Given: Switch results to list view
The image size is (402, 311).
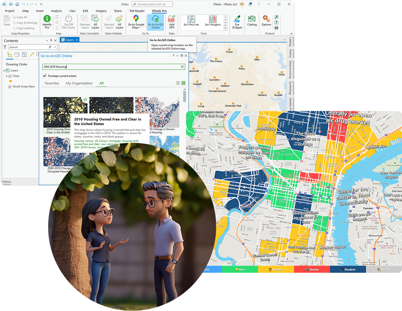Looking at the screenshot, I should coord(178,83).
